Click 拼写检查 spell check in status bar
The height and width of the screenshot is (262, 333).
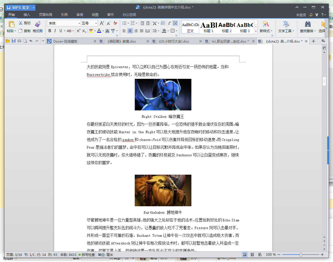click(87, 255)
